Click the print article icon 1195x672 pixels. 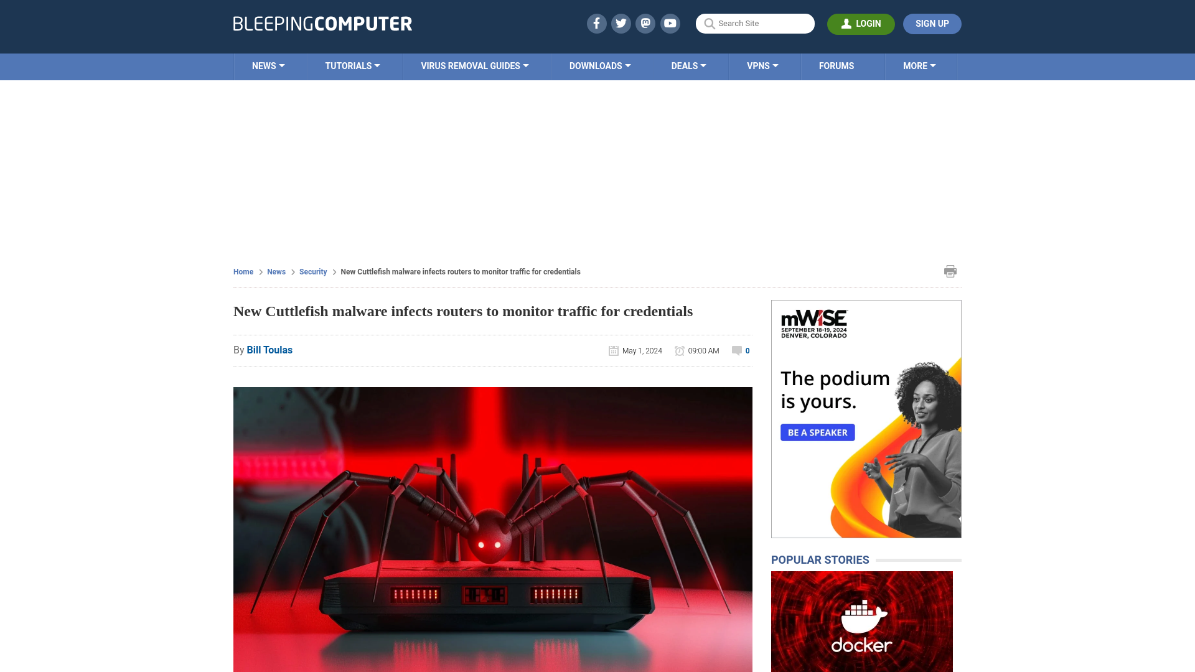click(x=950, y=271)
